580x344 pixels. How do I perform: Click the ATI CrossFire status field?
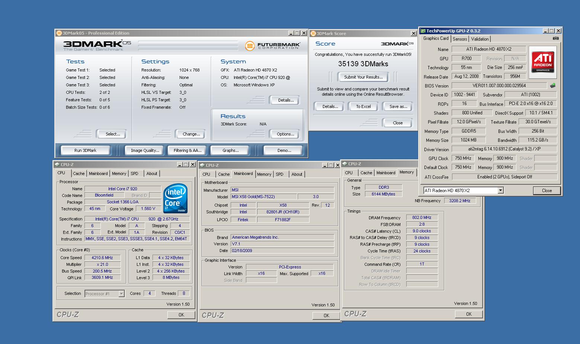pos(504,177)
